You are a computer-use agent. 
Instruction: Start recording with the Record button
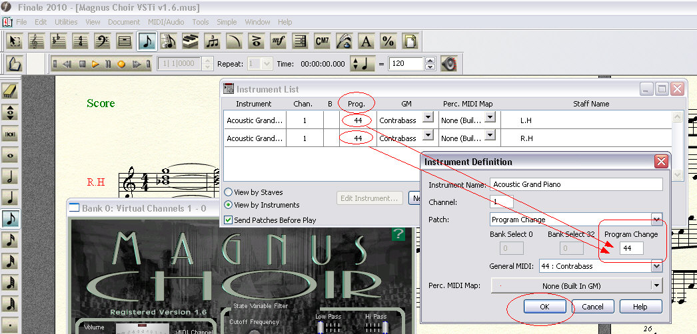121,64
